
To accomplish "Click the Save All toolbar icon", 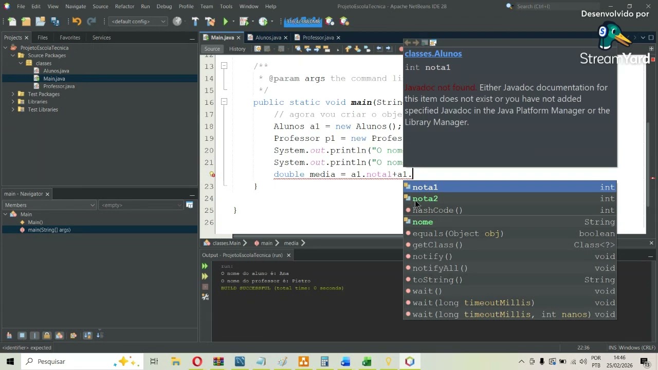I will pyautogui.click(x=55, y=22).
